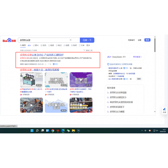Screen dimensions: 168x168
Task: Search related term 皮带机头架的组成安装
Action: [x=121, y=102]
